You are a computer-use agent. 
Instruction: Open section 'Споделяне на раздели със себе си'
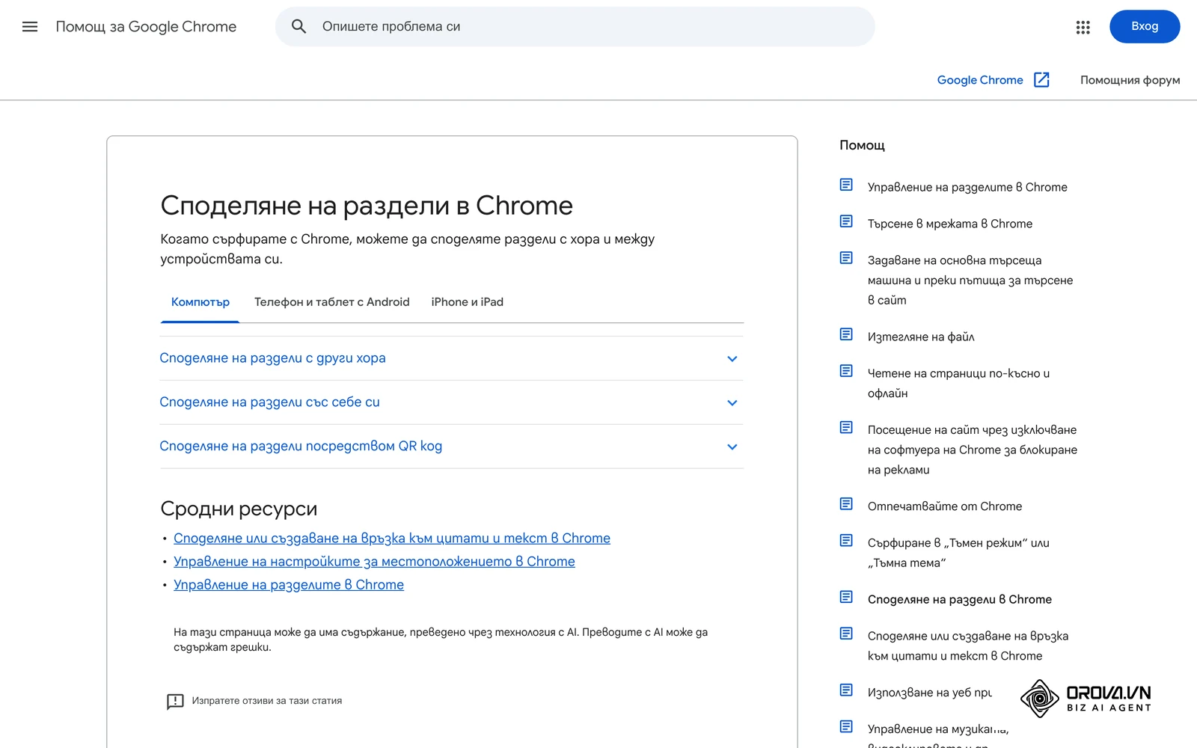click(452, 402)
